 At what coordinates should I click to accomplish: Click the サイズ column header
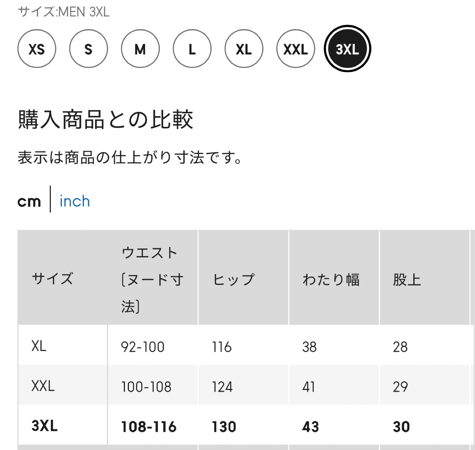(52, 279)
